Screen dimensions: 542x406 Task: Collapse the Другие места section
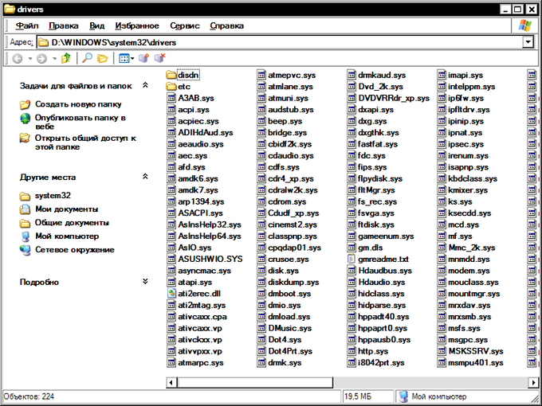(145, 177)
